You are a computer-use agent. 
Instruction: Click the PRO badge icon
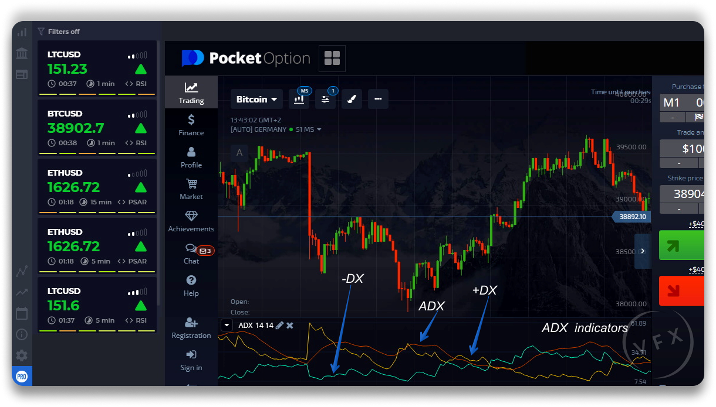click(22, 375)
